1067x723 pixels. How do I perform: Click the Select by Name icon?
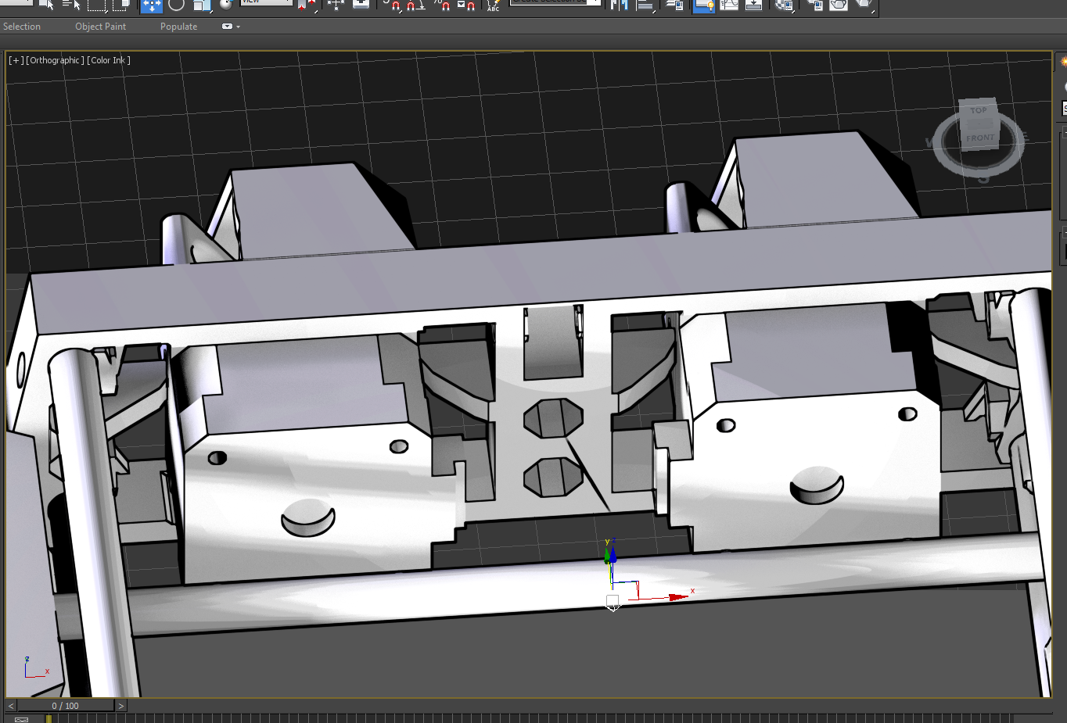[x=72, y=5]
